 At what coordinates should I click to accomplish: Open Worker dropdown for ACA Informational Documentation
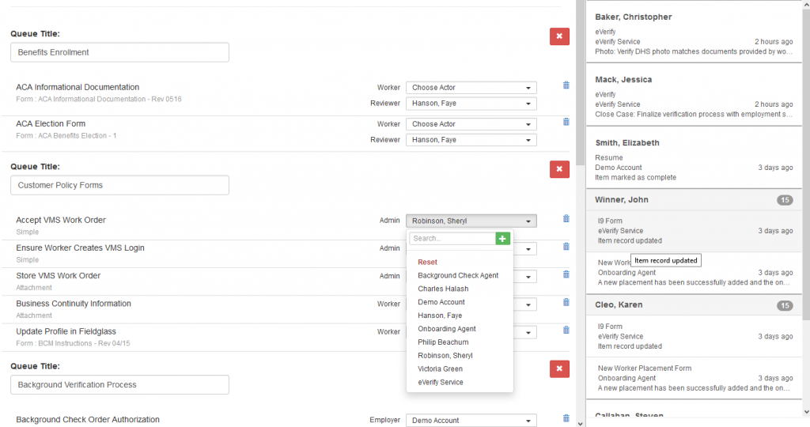coord(471,88)
